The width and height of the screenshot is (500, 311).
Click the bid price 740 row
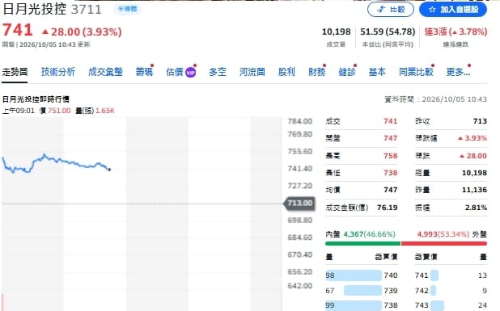(x=362, y=275)
